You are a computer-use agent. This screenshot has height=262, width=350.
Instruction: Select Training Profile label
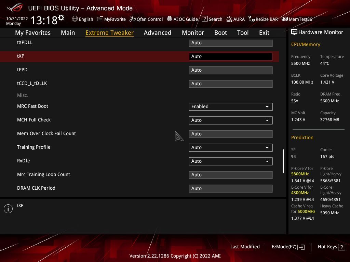(34, 147)
